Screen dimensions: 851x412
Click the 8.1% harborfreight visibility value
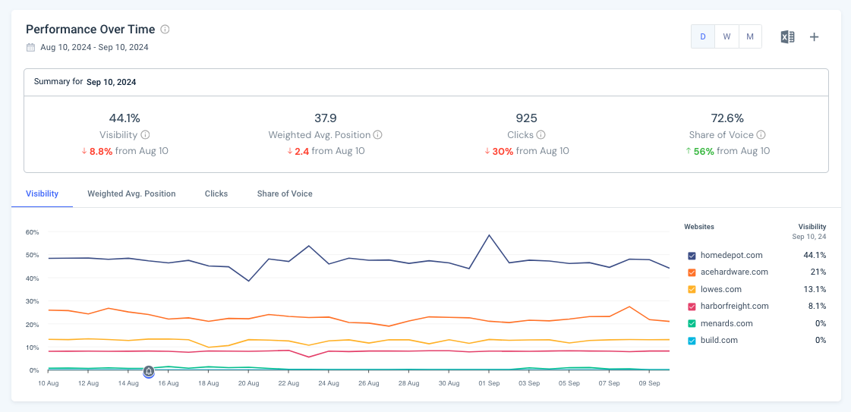click(x=817, y=307)
